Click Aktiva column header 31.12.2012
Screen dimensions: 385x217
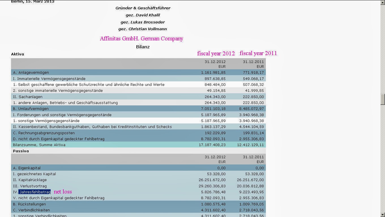pyautogui.click(x=215, y=62)
